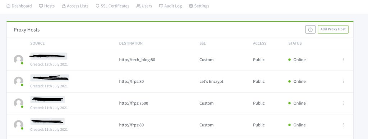
Task: Click the Online status in the tech_blog row
Action: tap(297, 60)
